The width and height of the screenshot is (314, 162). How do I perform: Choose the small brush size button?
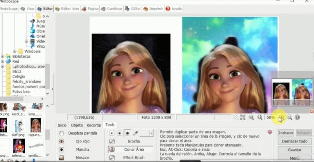111,133
